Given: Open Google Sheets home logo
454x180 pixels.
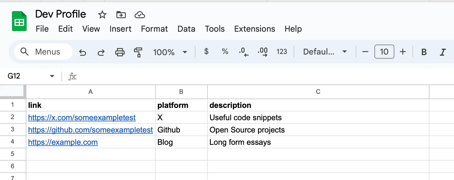Looking at the screenshot, I should coord(19,21).
